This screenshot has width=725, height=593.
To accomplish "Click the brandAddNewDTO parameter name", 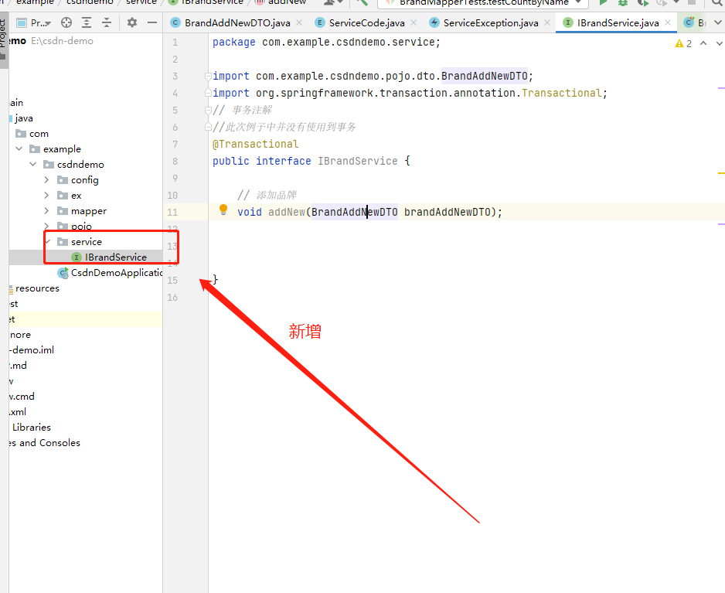I will coord(447,212).
